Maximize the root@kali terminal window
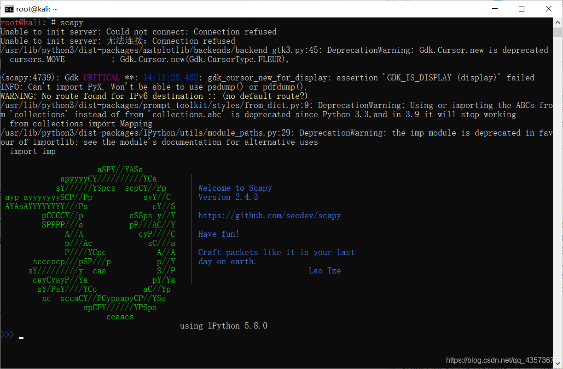 click(521, 9)
